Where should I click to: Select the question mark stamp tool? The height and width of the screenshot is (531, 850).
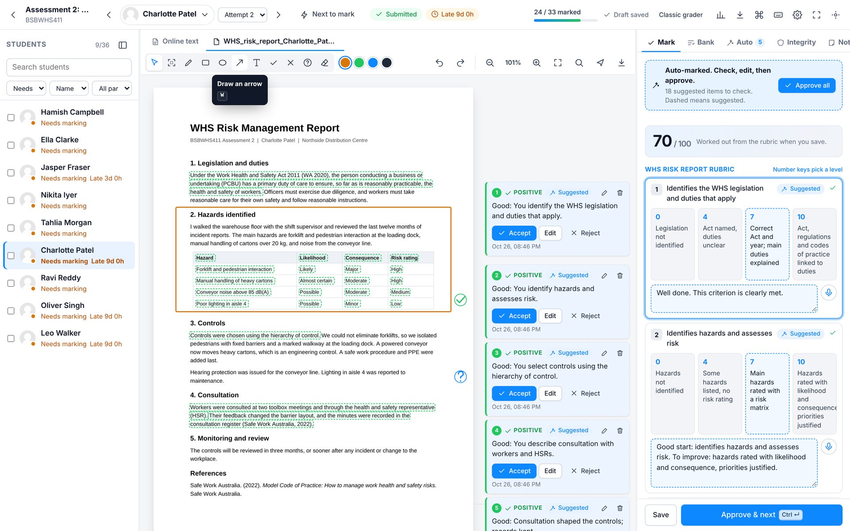(308, 63)
